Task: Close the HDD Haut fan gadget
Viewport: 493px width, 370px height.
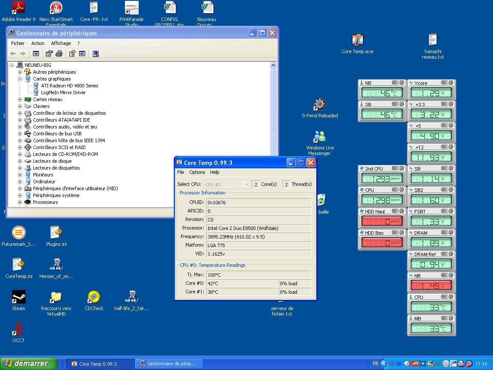Action: coord(401,211)
